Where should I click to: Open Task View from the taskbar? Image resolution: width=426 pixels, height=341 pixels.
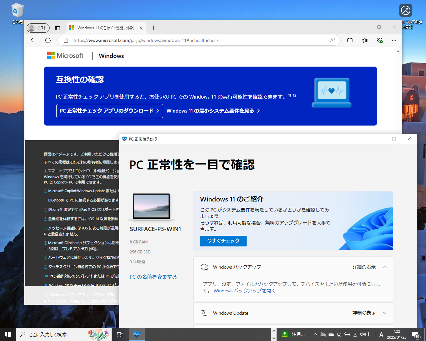pos(120,334)
